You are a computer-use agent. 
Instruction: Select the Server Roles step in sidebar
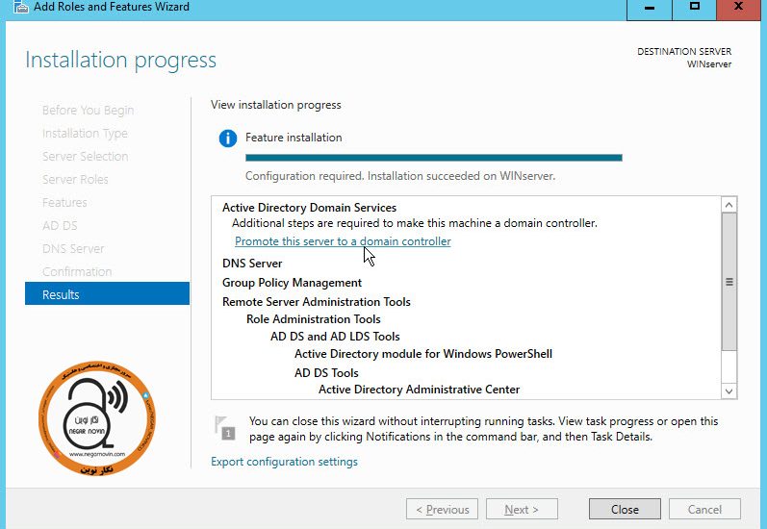click(x=75, y=180)
